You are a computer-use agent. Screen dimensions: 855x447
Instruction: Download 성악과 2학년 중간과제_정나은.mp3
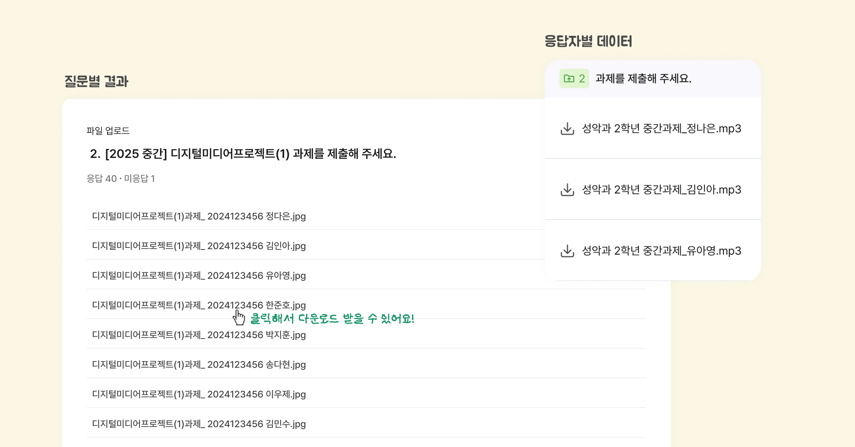[661, 129]
